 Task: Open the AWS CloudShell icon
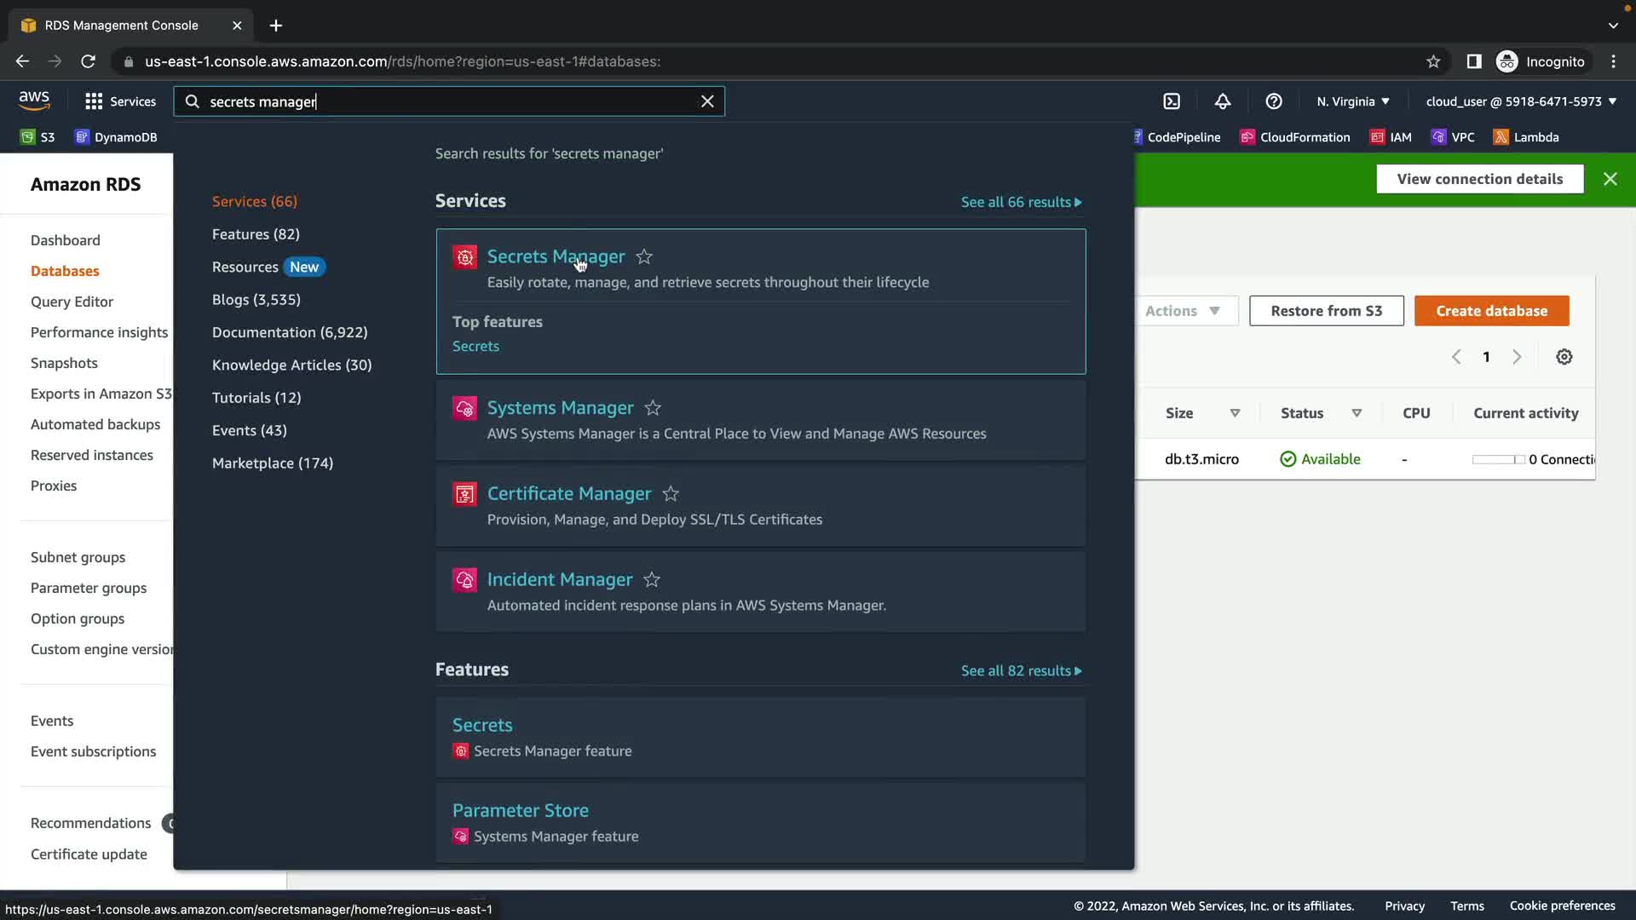click(x=1172, y=101)
